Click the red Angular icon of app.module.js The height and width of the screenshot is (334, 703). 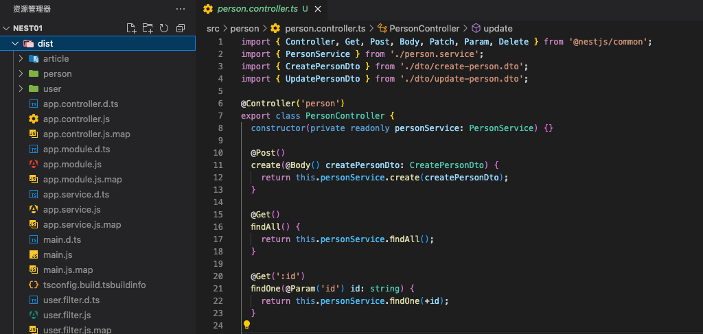click(33, 165)
